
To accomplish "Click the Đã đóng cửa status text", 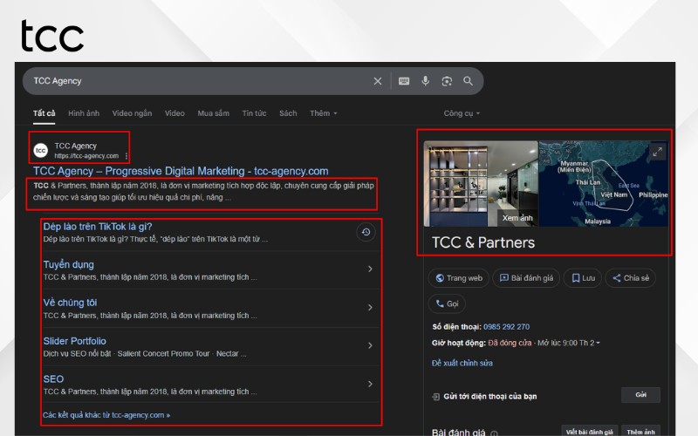I will point(510,343).
